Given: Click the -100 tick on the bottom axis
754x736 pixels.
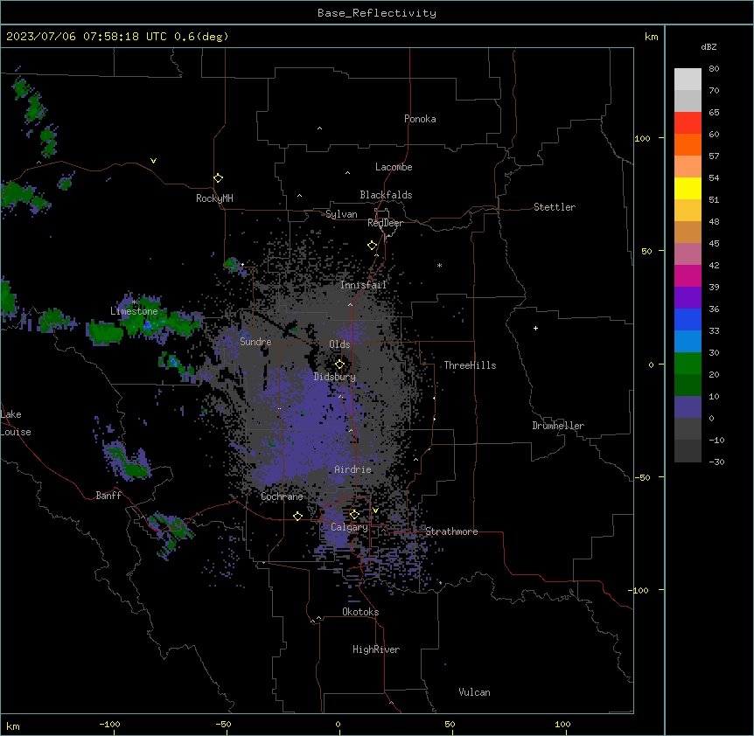Looking at the screenshot, I should pyautogui.click(x=109, y=724).
